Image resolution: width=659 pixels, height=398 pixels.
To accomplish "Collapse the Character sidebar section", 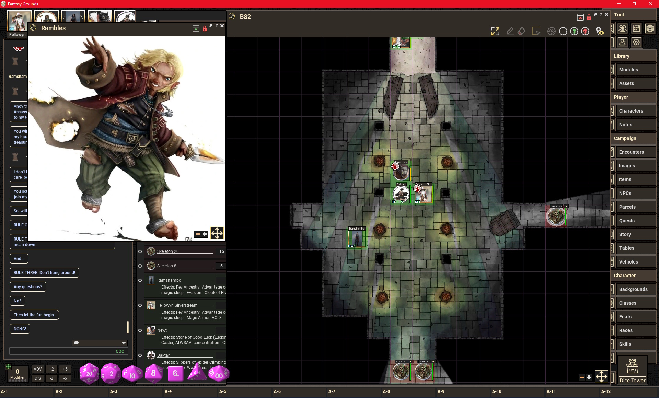I will tap(633, 276).
